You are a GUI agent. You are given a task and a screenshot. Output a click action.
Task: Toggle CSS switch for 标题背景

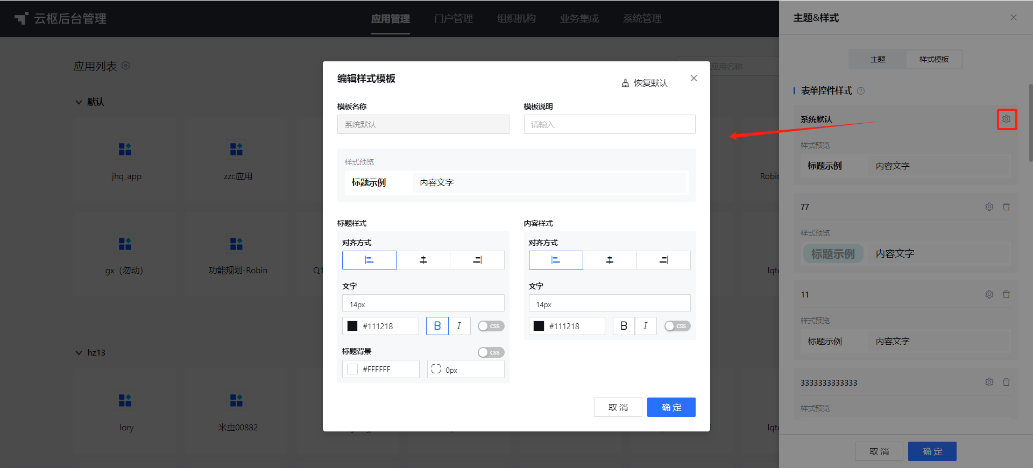[491, 352]
